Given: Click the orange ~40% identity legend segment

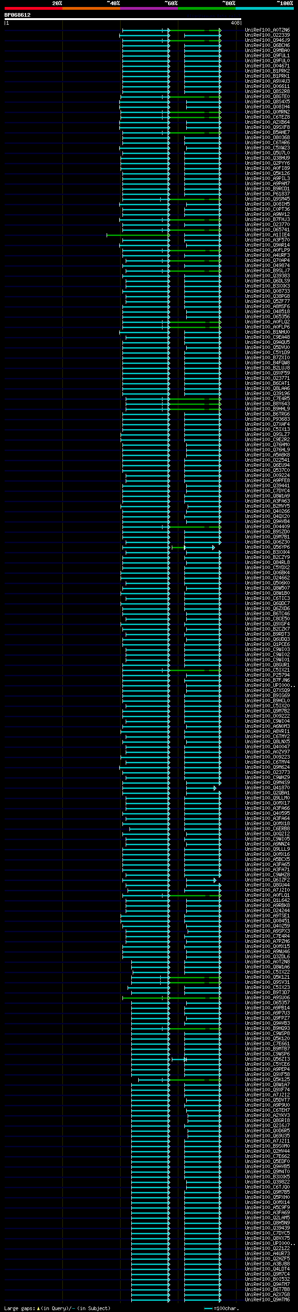Looking at the screenshot, I should tap(91, 8).
